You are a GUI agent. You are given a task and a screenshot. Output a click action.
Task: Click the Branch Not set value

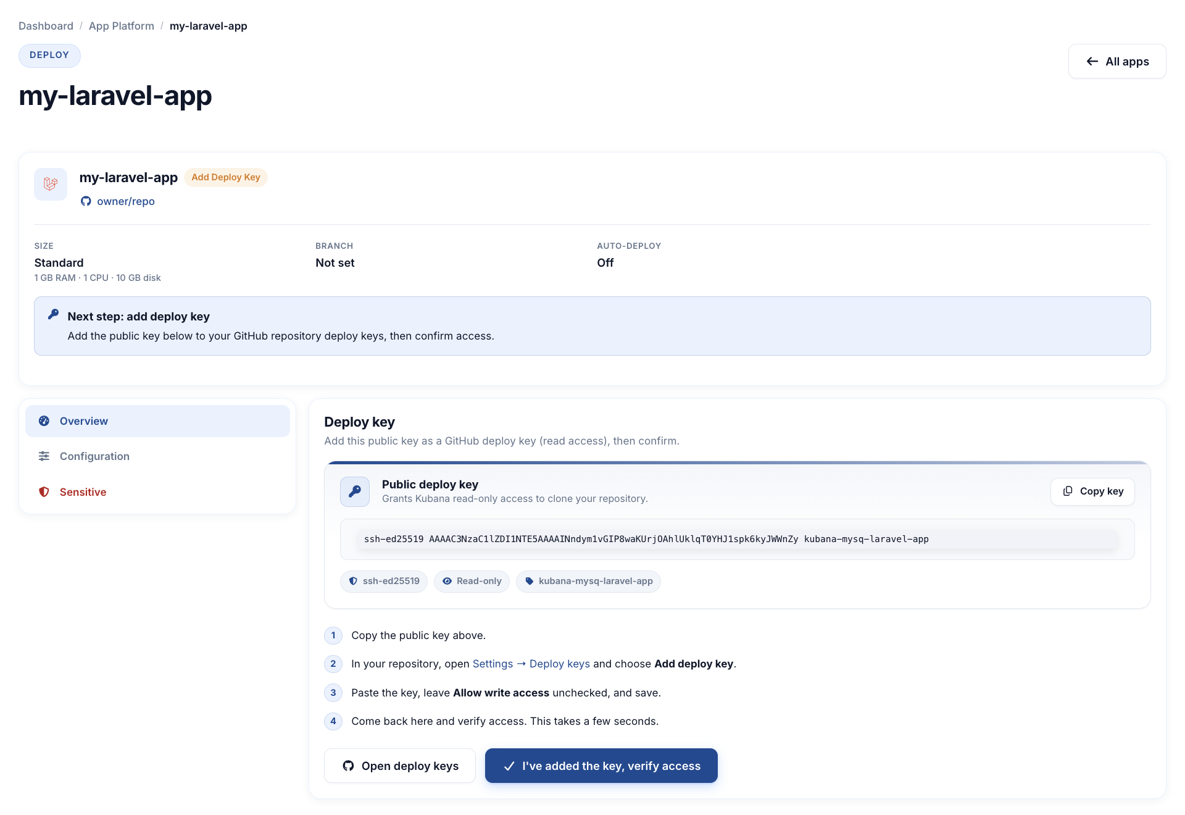(335, 263)
